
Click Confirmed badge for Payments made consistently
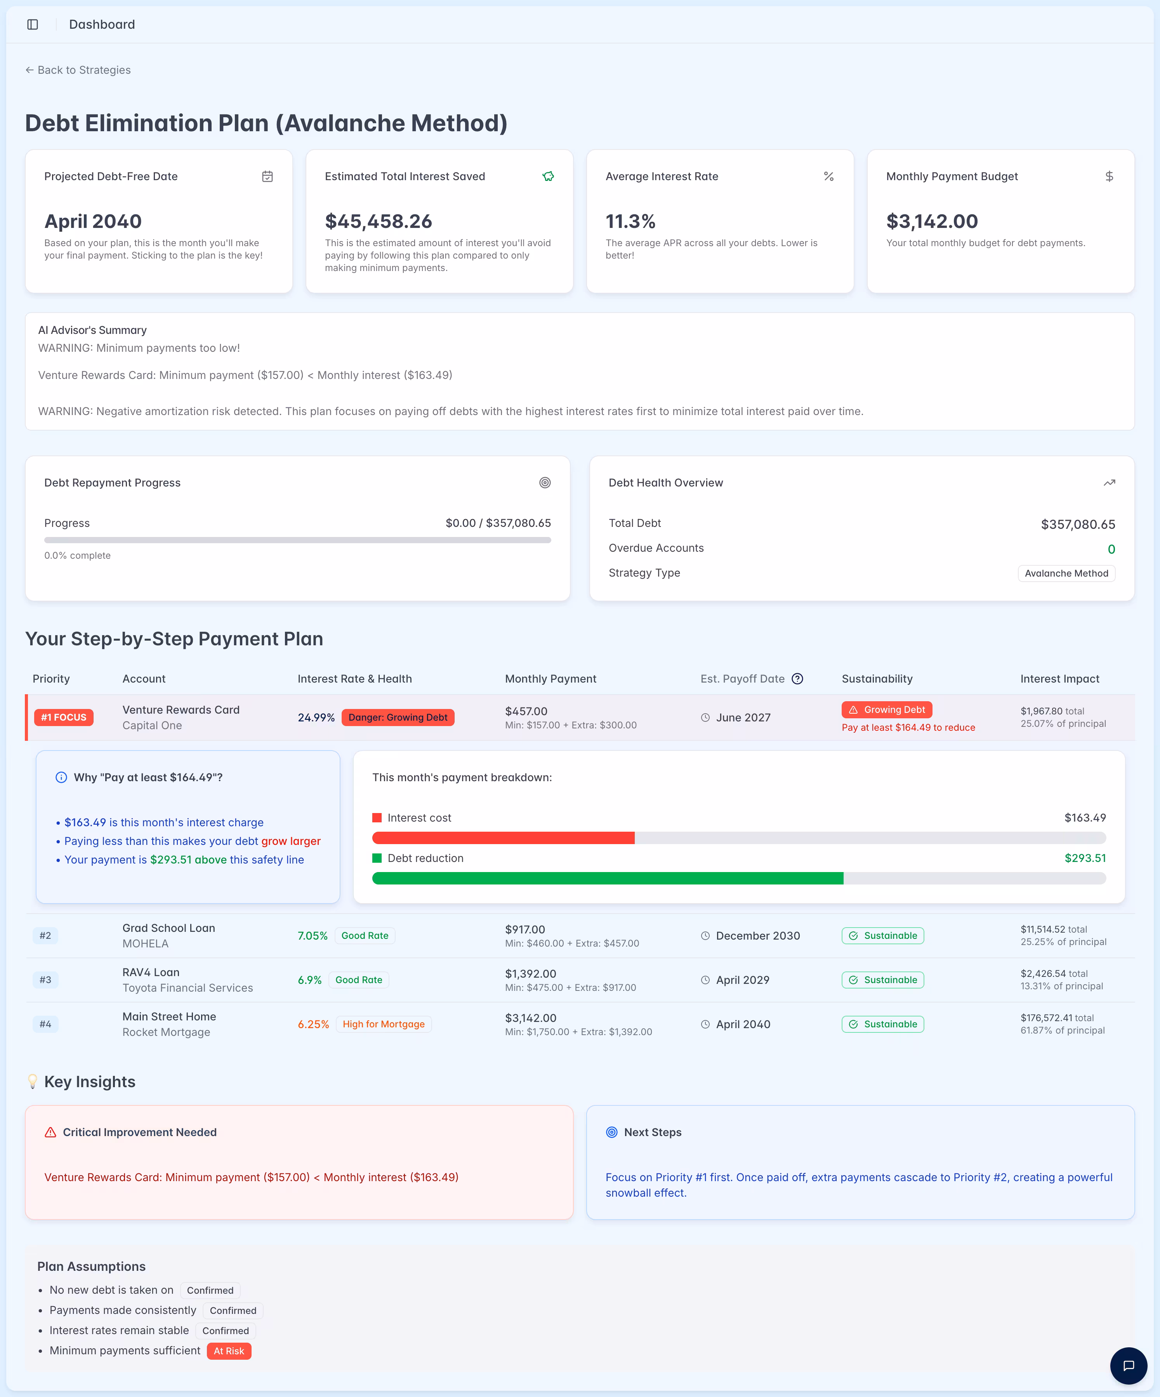click(233, 1310)
